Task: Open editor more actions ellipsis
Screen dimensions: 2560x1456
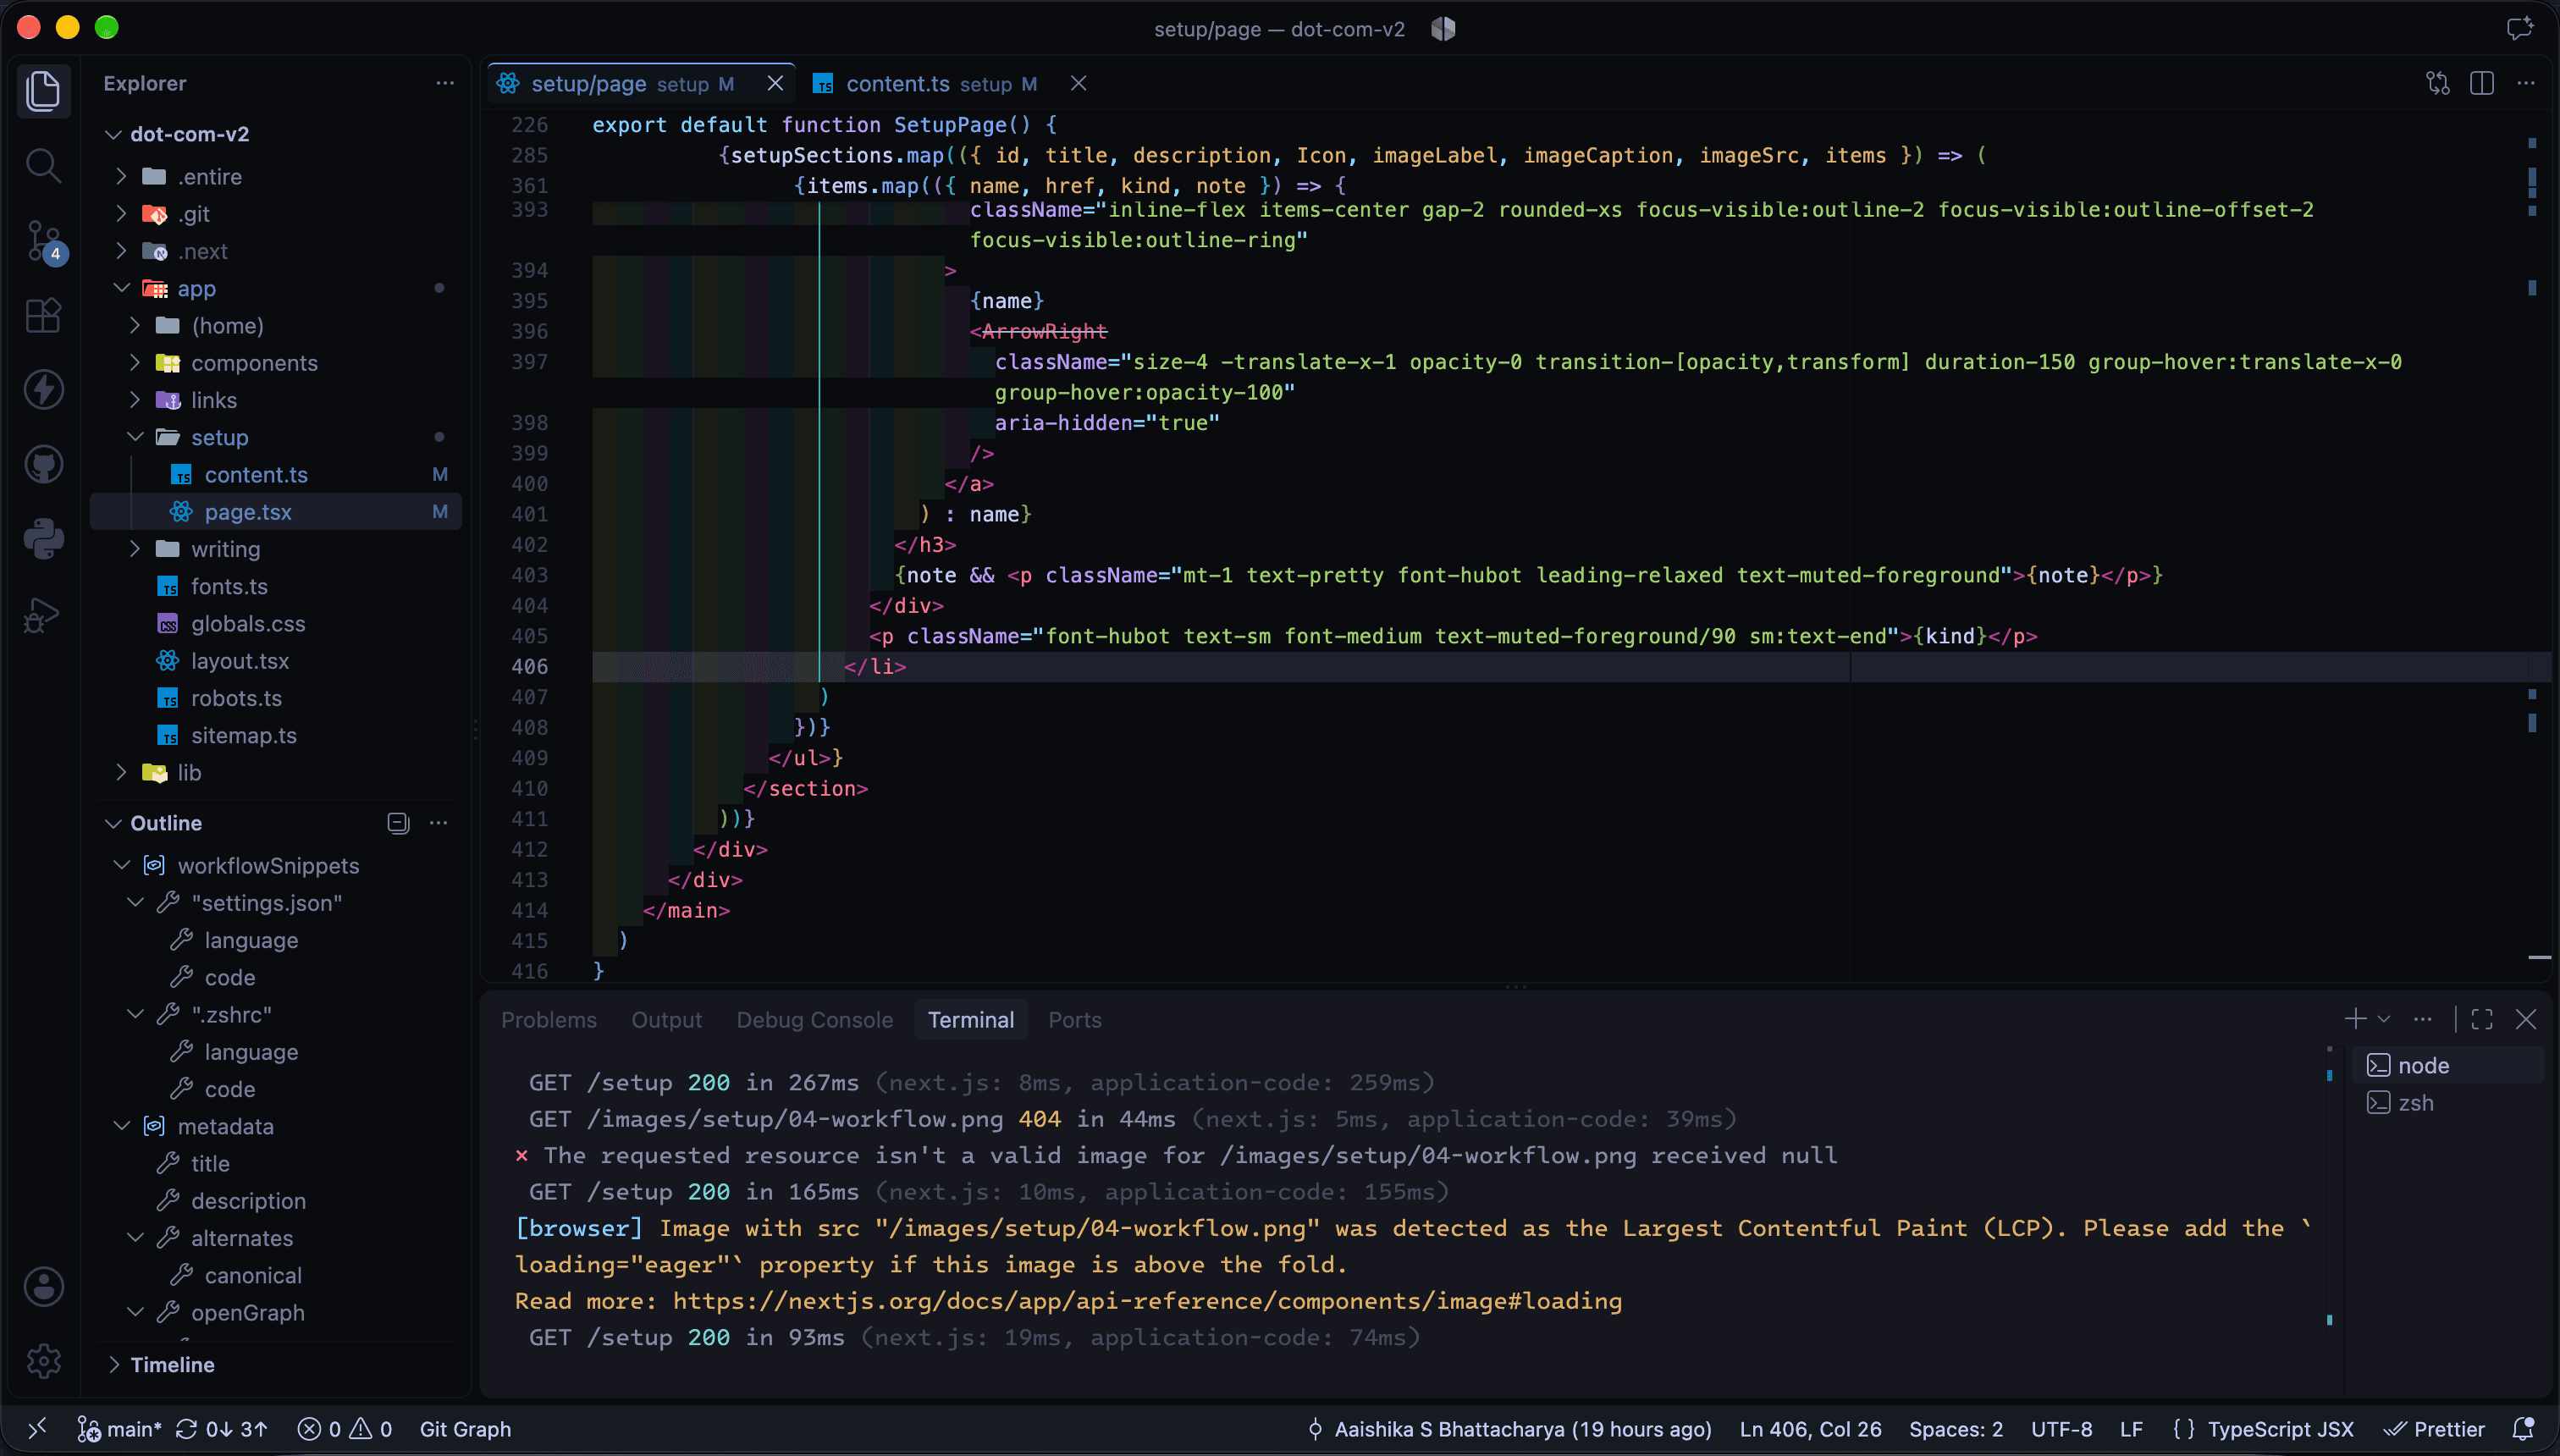Action: point(2526,83)
